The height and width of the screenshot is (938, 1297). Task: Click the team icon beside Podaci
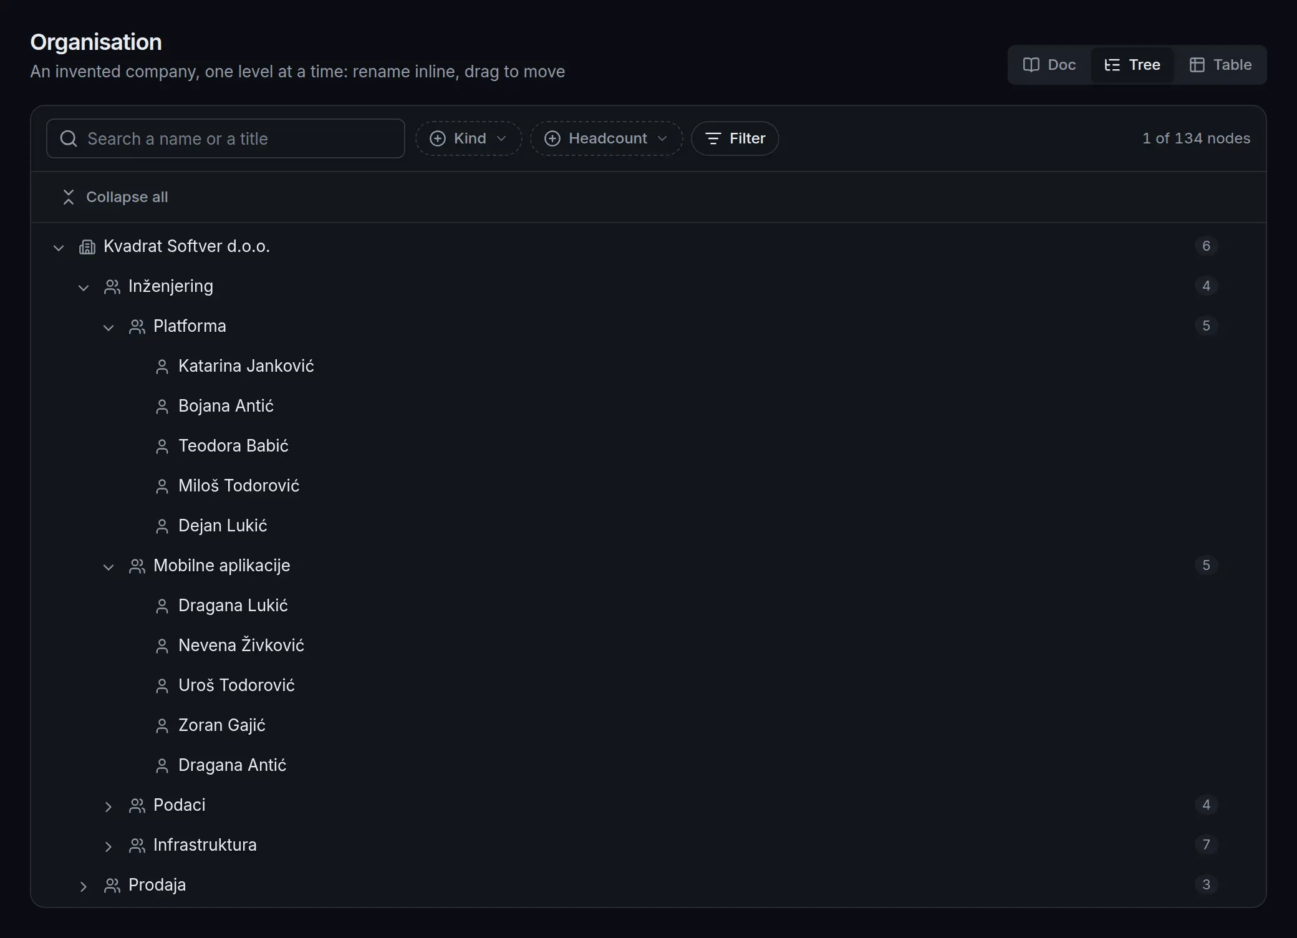(137, 806)
